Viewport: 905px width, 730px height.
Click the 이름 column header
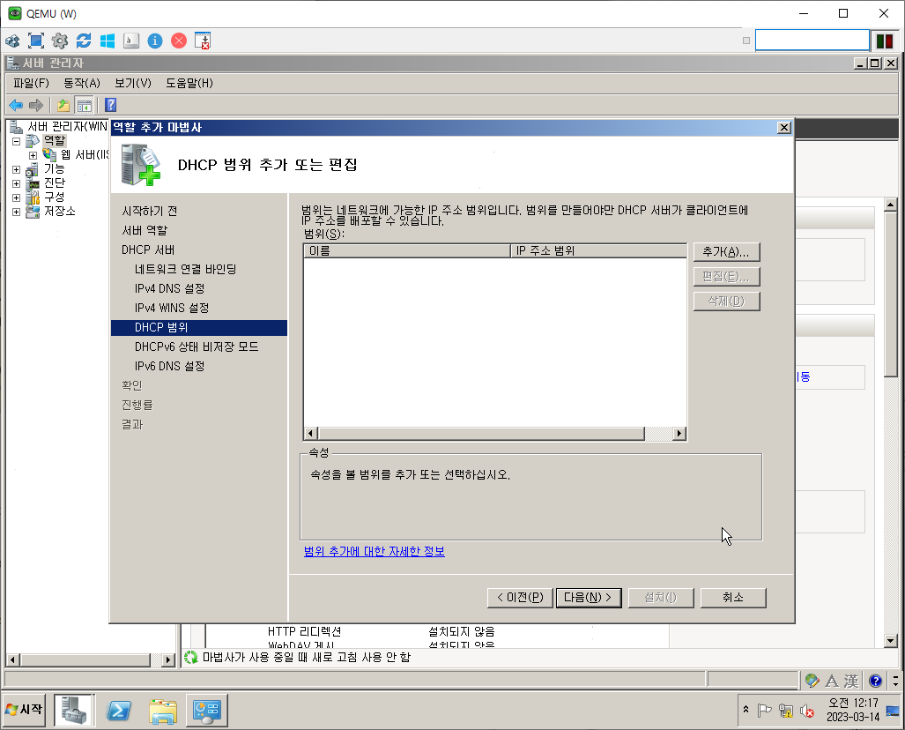point(407,250)
